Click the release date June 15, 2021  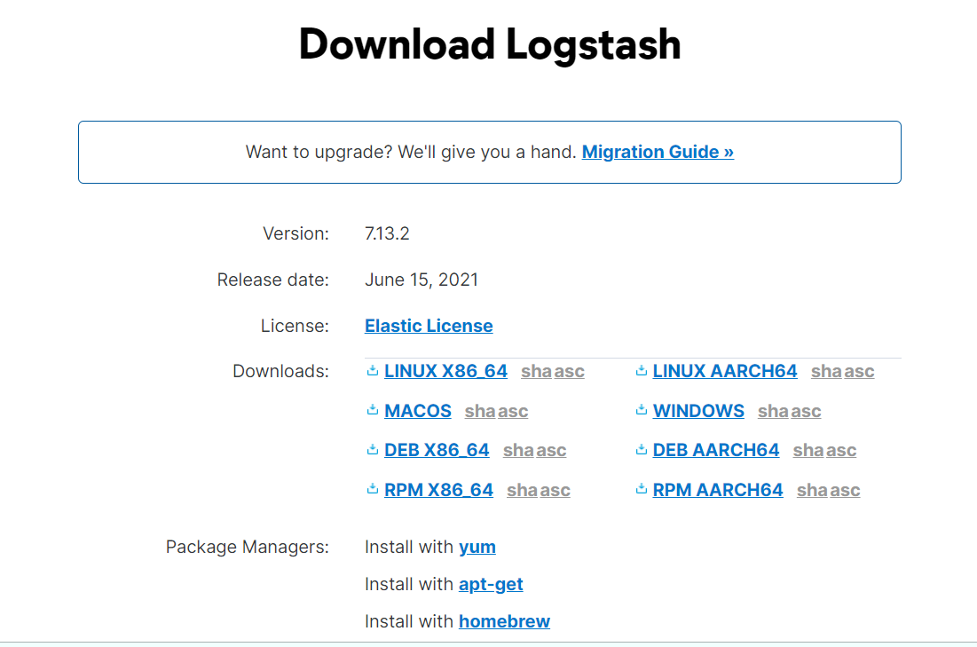click(x=422, y=280)
